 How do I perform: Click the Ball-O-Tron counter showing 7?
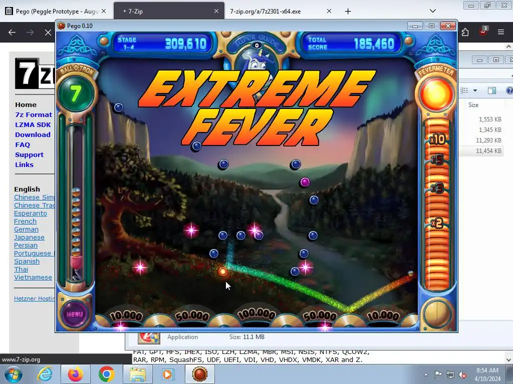(76, 93)
